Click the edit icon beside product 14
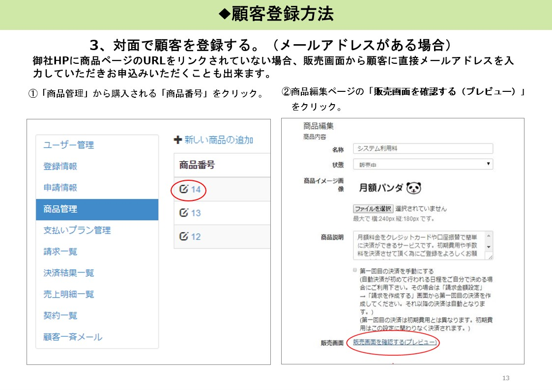The height and width of the screenshot is (390, 552). click(x=184, y=189)
